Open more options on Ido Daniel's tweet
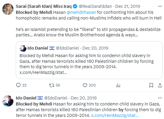The width and height of the screenshot is (164, 119). click(160, 98)
